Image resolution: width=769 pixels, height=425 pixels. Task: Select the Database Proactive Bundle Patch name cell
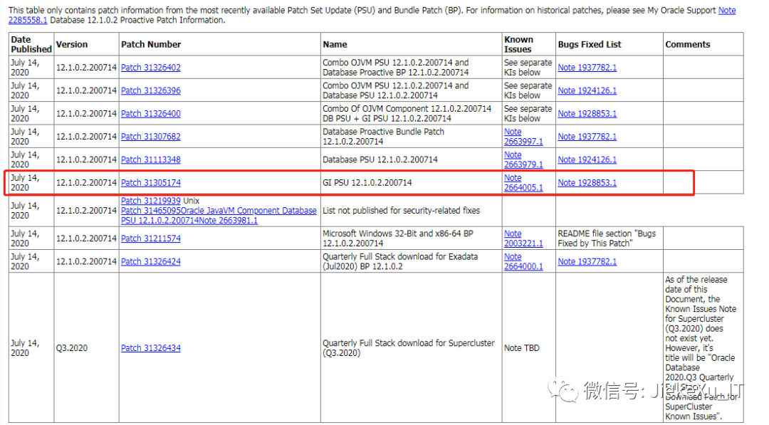pyautogui.click(x=412, y=137)
